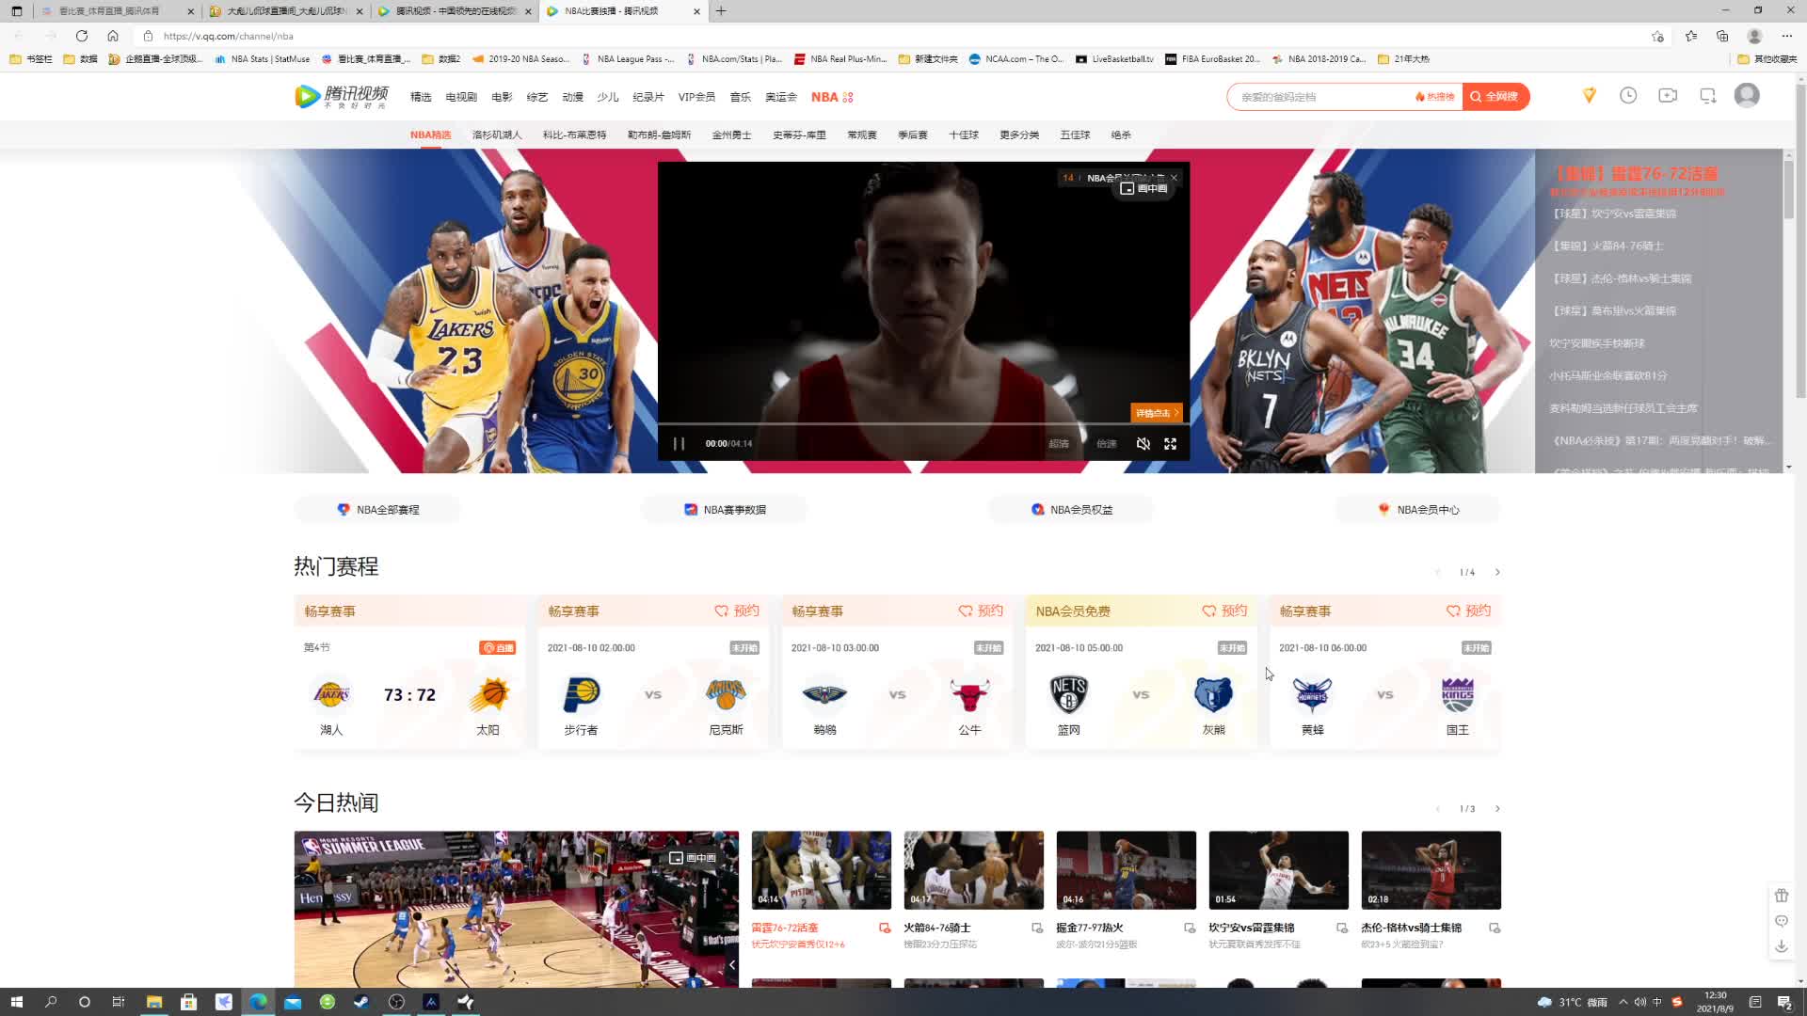Reserve the 步行者 vs 尼克斯 game with 预约
The image size is (1807, 1016).
point(737,611)
